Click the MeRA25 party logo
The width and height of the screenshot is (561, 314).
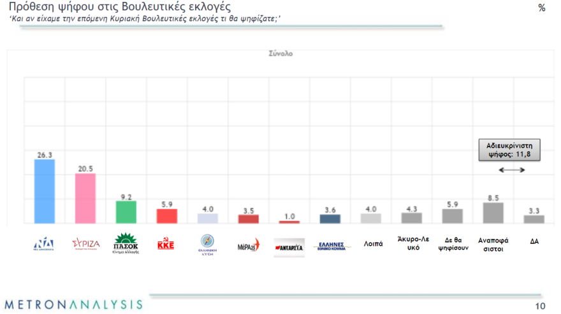coord(248,245)
